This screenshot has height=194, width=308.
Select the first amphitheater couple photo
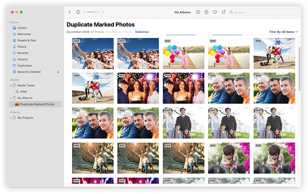[93, 158]
